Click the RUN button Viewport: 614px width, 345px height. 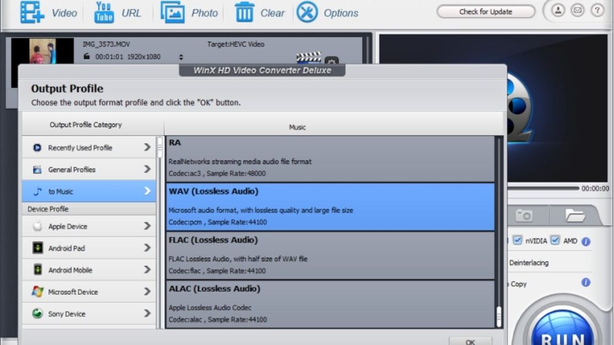(562, 327)
